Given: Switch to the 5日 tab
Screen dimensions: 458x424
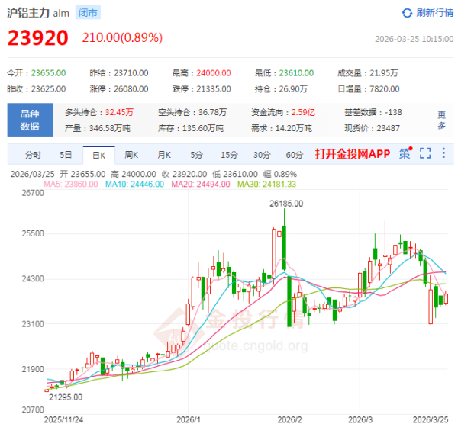Looking at the screenshot, I should point(66,155).
